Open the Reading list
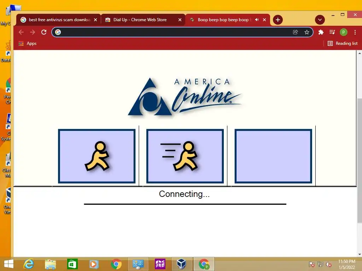Image resolution: width=362 pixels, height=271 pixels. [x=343, y=43]
